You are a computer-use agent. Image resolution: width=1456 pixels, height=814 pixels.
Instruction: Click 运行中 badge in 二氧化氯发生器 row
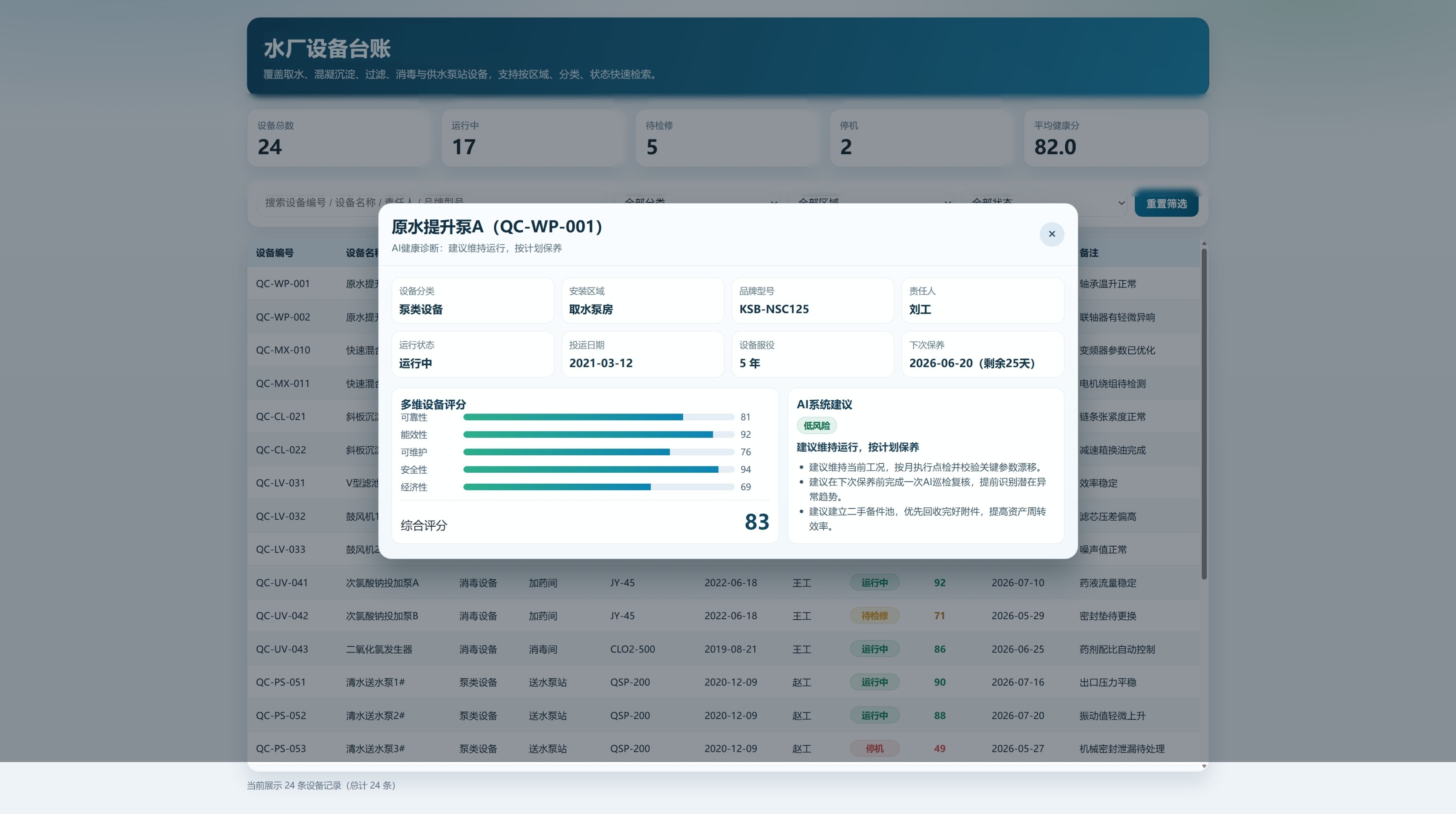click(874, 649)
